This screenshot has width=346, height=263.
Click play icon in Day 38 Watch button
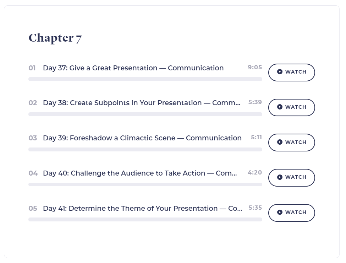pos(280,107)
